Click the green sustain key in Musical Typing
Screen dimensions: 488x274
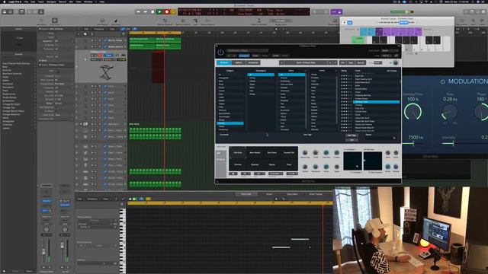point(358,40)
